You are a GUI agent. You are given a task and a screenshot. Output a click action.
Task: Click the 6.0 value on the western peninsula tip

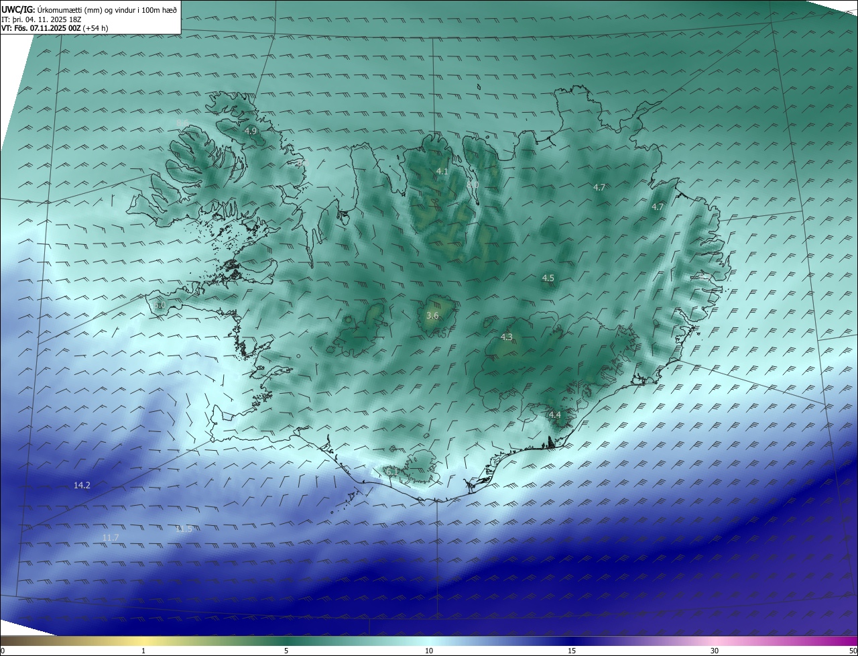[160, 305]
